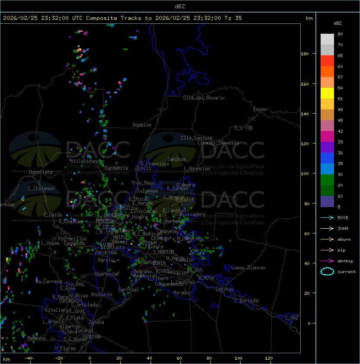
Task: Click the purple swatch between 39 and 36
Action: [x=327, y=147]
